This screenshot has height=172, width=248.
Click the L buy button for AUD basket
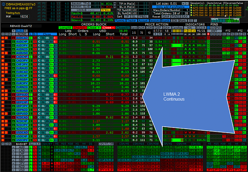(31, 147)
